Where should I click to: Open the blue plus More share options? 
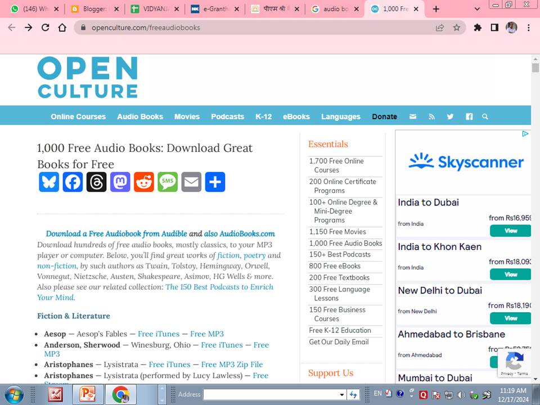click(215, 182)
